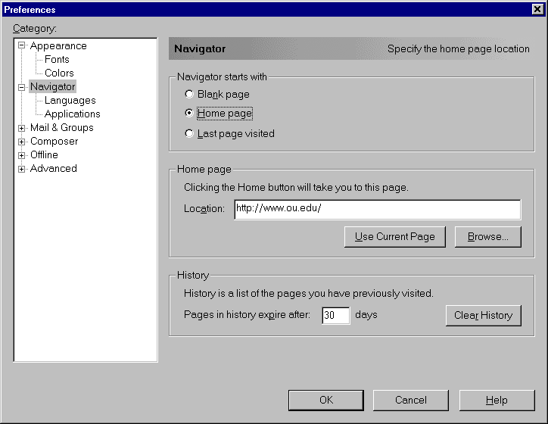Expand the Mail & Groups category
The image size is (548, 424).
click(22, 128)
